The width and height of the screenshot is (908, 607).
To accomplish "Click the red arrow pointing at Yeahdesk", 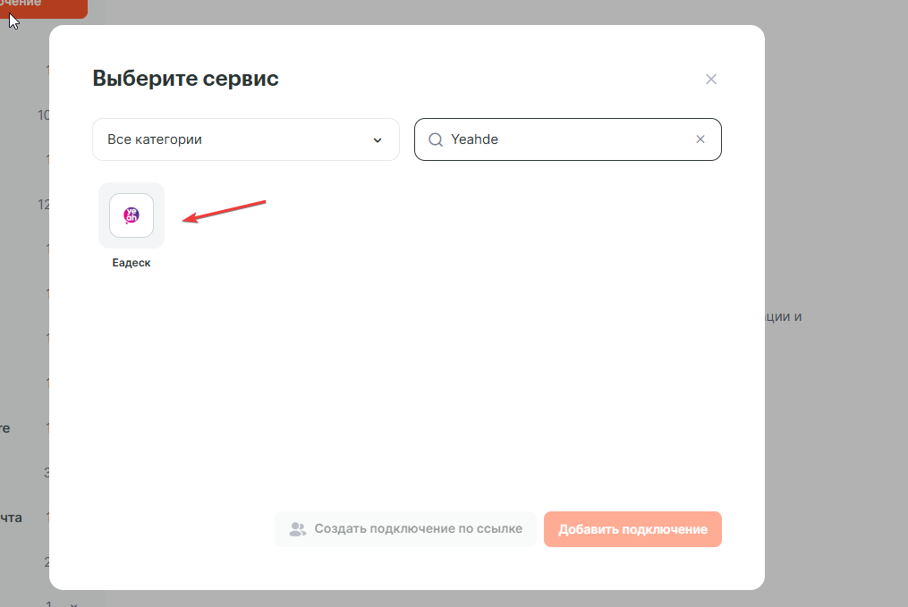I will pyautogui.click(x=225, y=211).
